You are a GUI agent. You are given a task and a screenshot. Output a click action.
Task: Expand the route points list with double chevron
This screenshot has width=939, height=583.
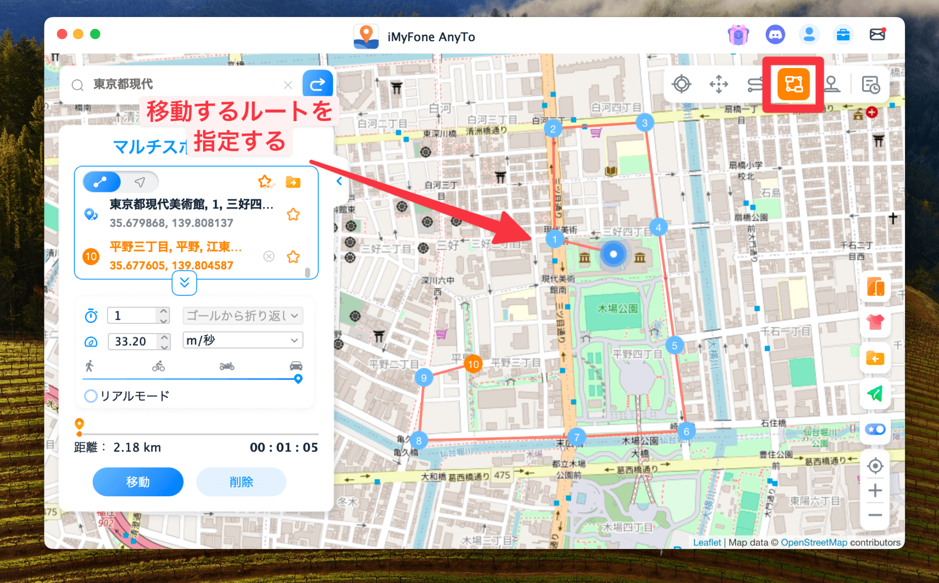[x=184, y=283]
